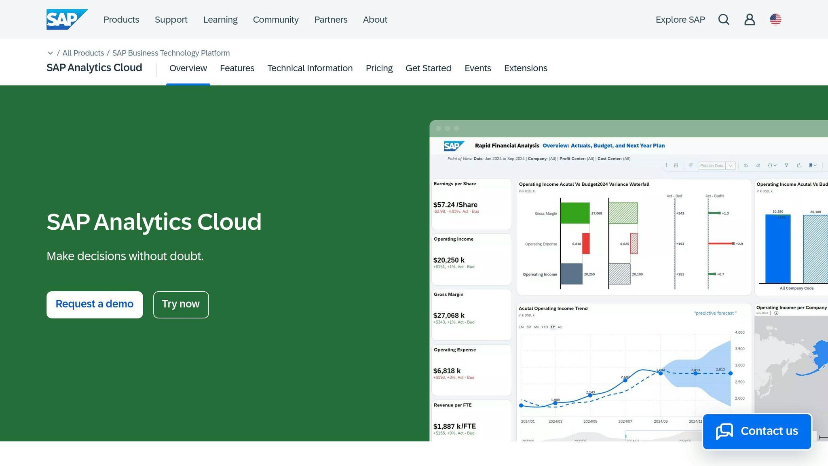Select the YTD trend range option
This screenshot has height=466, width=828.
[x=545, y=327]
